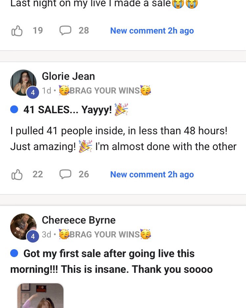Screen dimensions: 246x308
Task: View new comment 2h ago on Glorie's post
Action: (x=152, y=174)
